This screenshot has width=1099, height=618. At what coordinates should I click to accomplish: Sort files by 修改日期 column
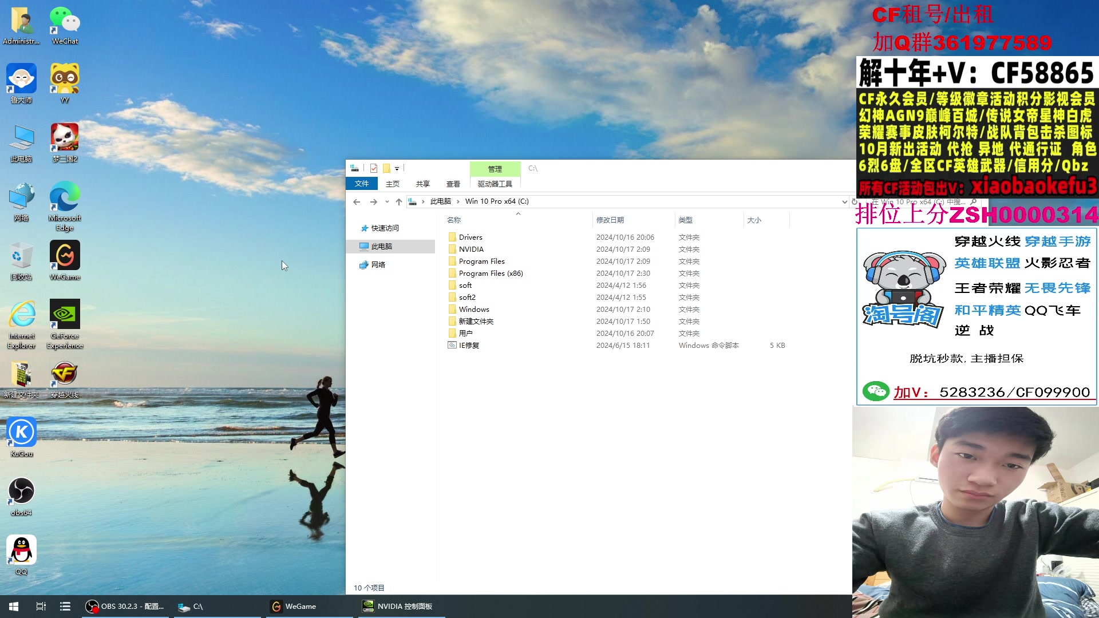(x=634, y=220)
